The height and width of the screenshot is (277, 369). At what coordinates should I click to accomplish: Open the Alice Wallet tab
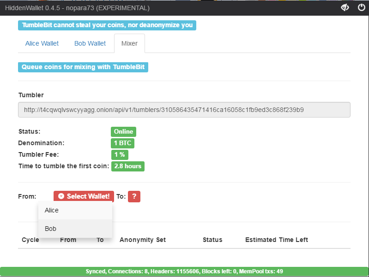(42, 43)
